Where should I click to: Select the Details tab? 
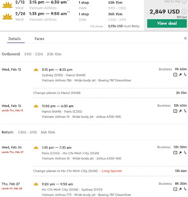point(15,39)
